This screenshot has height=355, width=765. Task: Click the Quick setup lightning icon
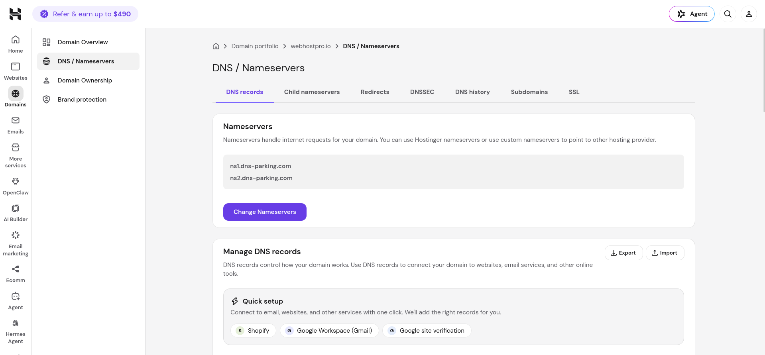[235, 301]
